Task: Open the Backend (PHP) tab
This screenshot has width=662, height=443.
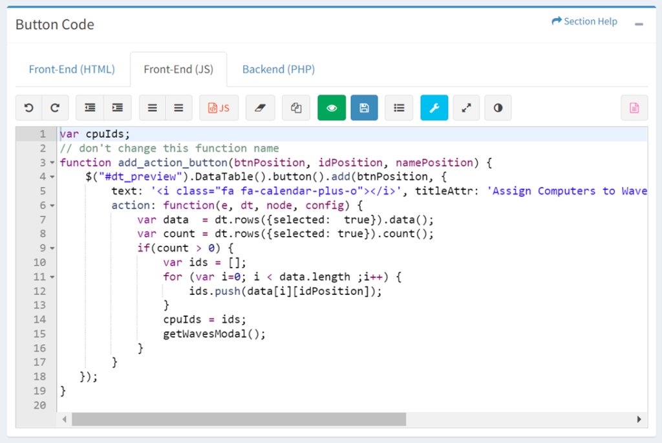Action: [x=279, y=69]
